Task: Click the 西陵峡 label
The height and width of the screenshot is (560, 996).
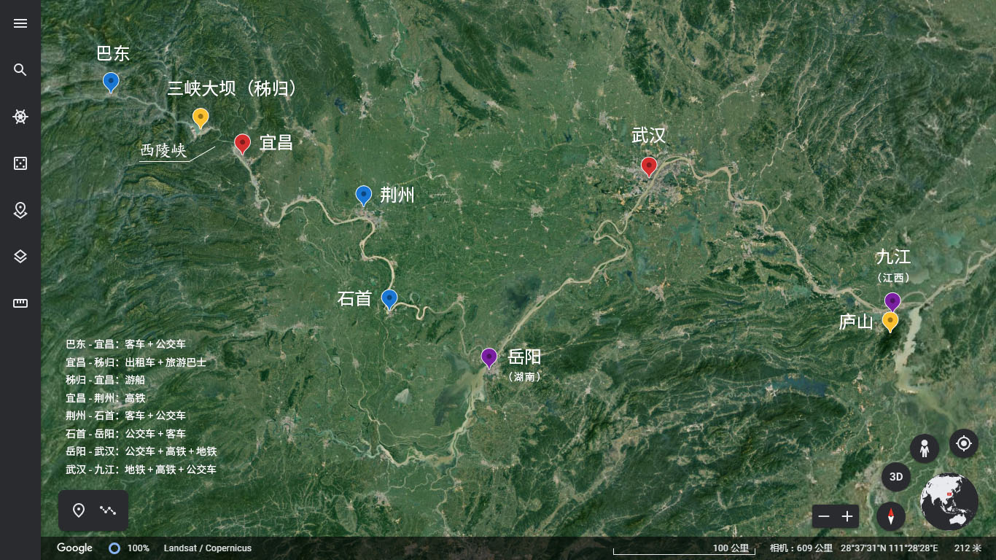Action: point(163,151)
